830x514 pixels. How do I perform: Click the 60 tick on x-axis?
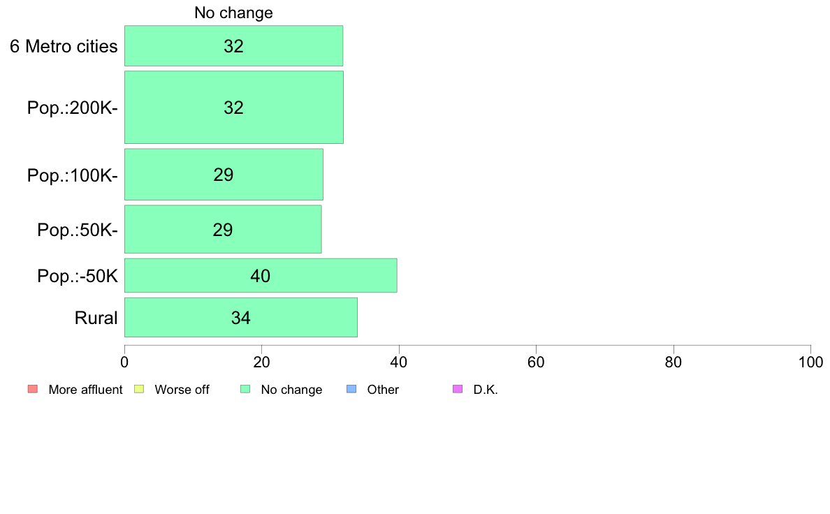pos(537,362)
